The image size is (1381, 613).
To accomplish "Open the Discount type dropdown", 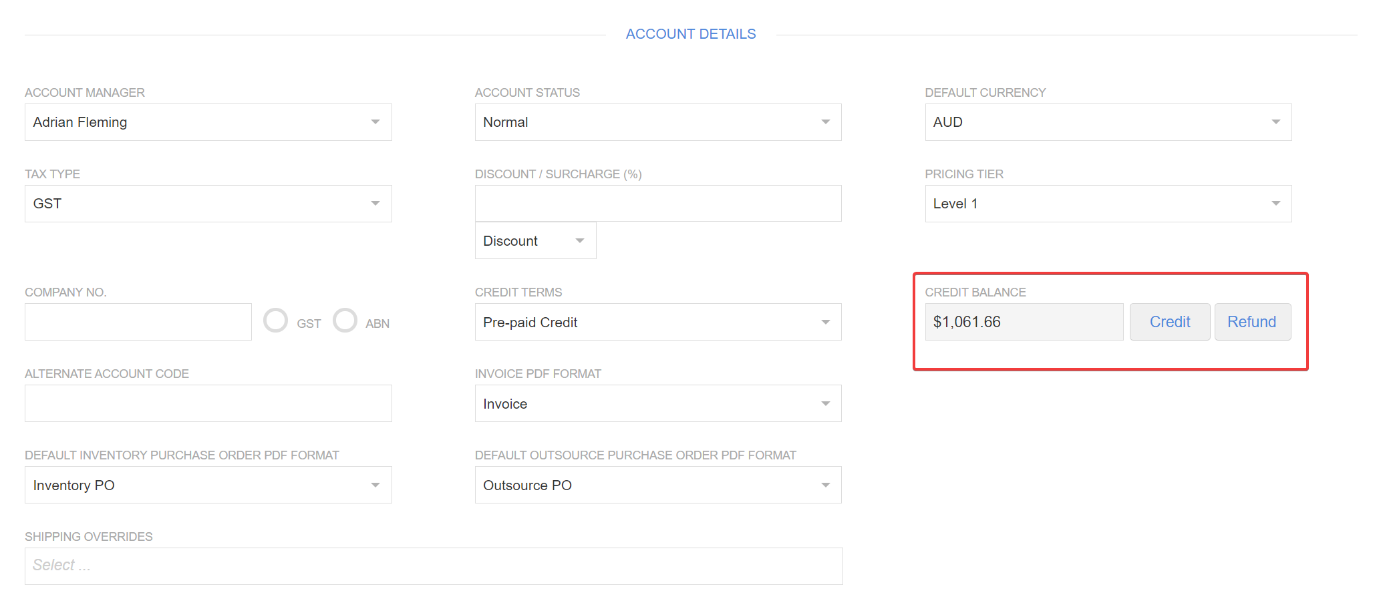I will click(535, 241).
